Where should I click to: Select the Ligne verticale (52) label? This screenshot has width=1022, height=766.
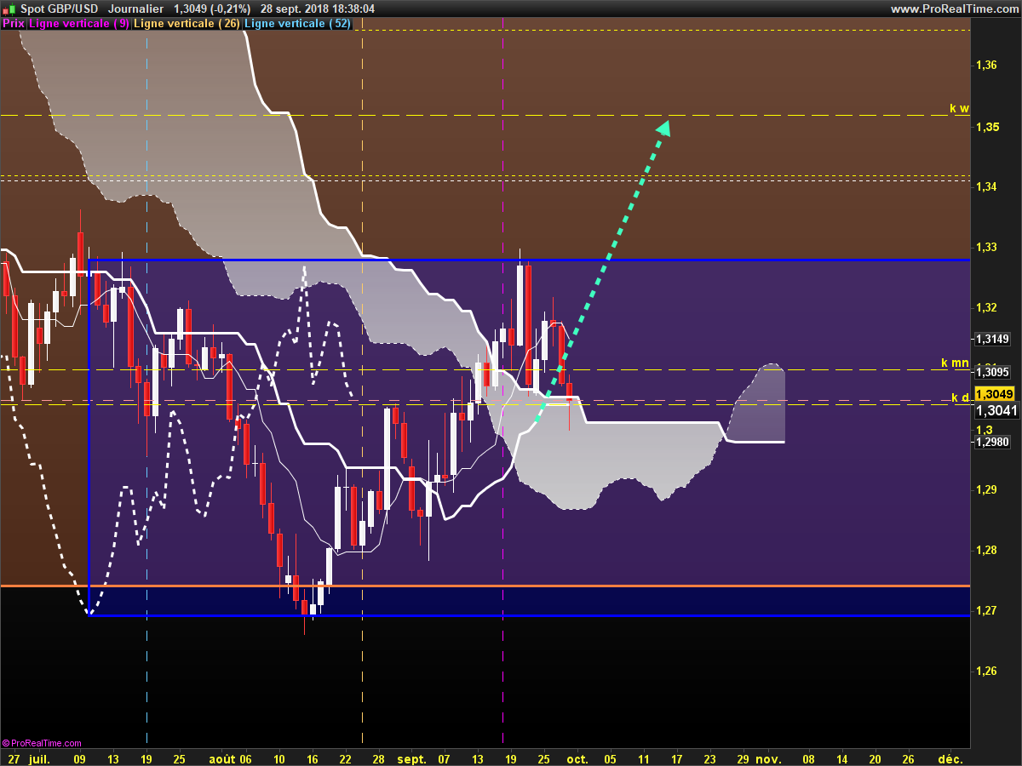(x=297, y=24)
